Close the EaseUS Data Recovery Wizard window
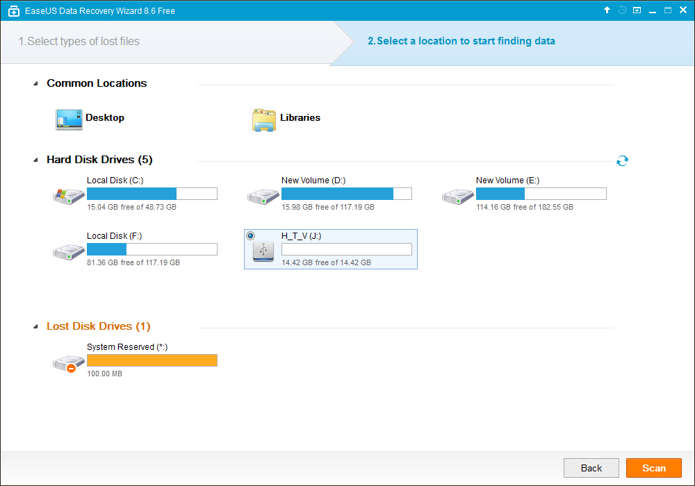 (683, 10)
